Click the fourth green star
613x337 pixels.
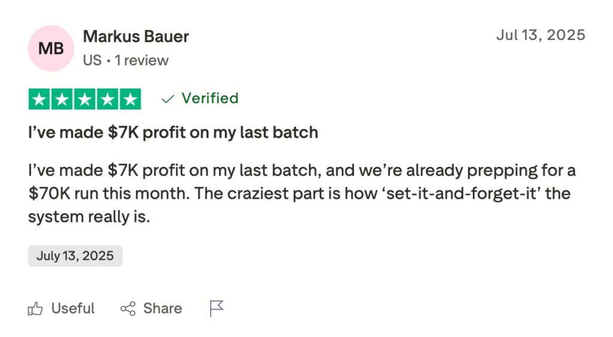(107, 99)
